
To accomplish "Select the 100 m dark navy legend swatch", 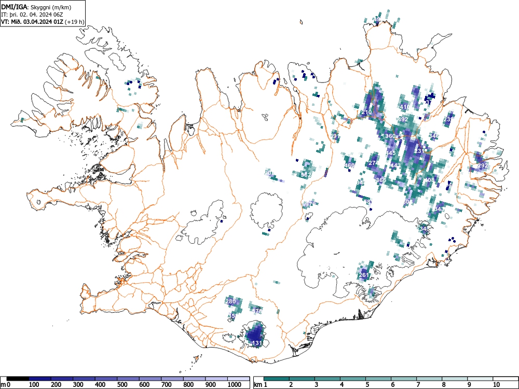I will 40,379.
